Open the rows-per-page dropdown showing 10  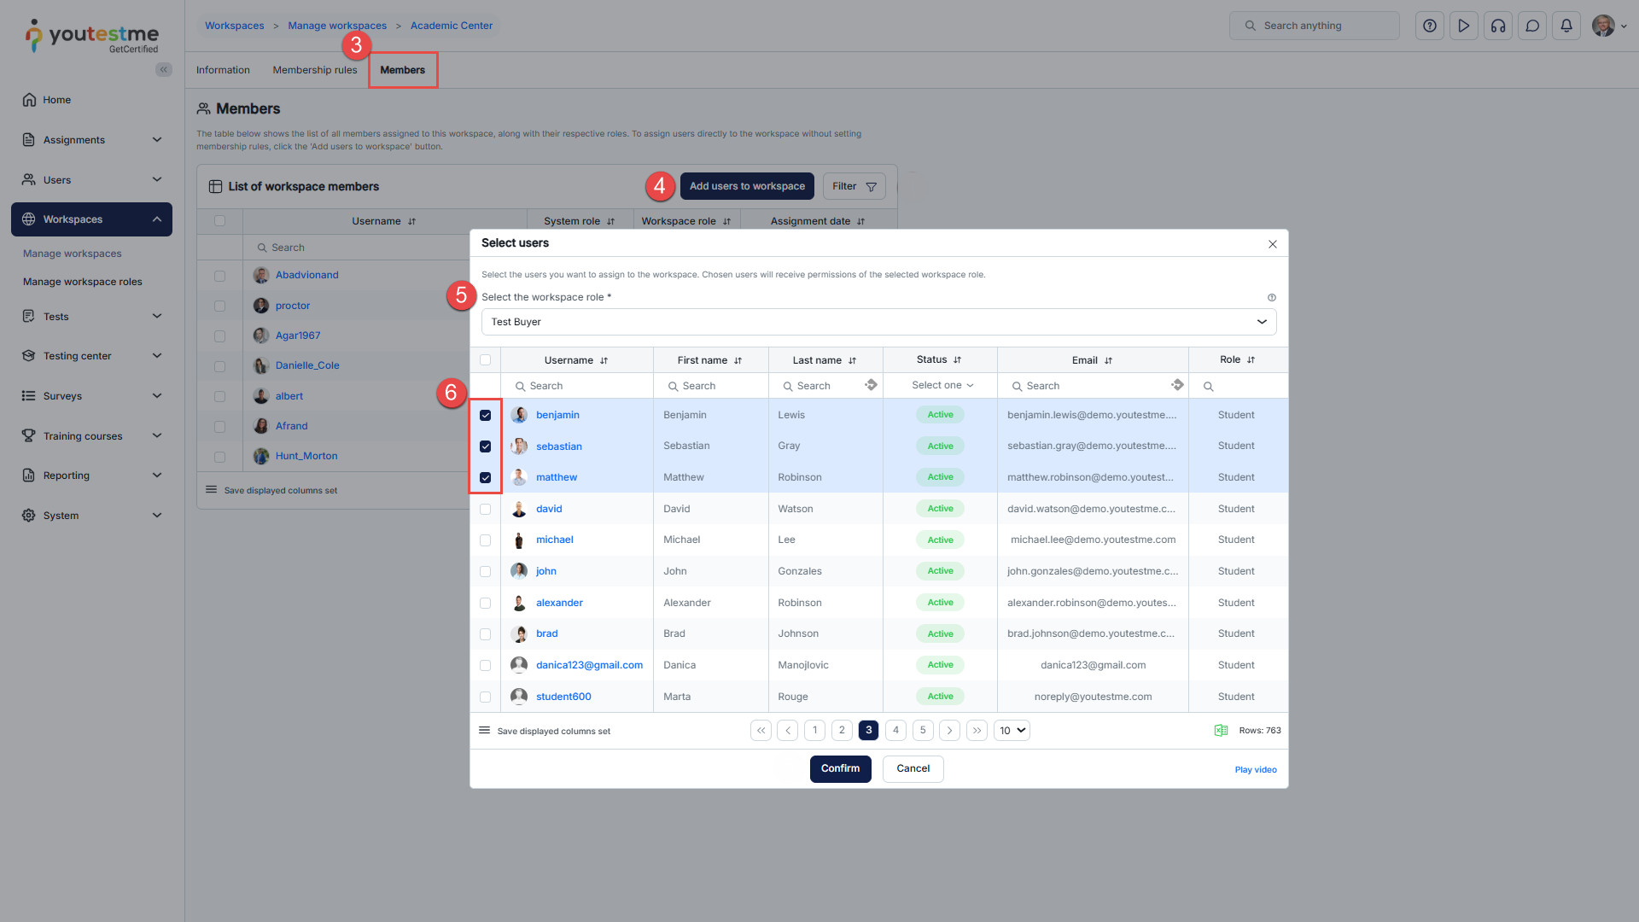pyautogui.click(x=1012, y=731)
